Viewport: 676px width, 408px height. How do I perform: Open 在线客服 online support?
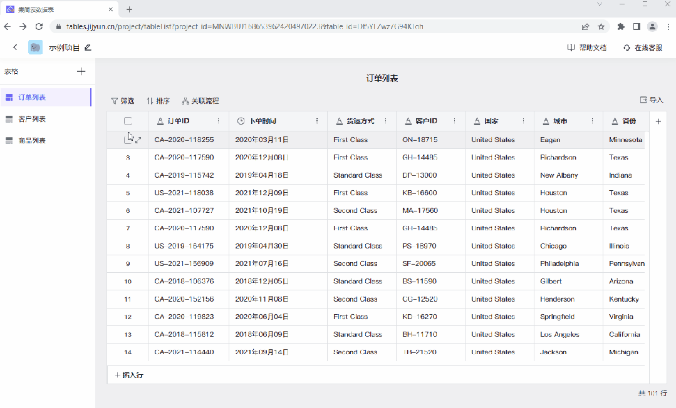[643, 48]
